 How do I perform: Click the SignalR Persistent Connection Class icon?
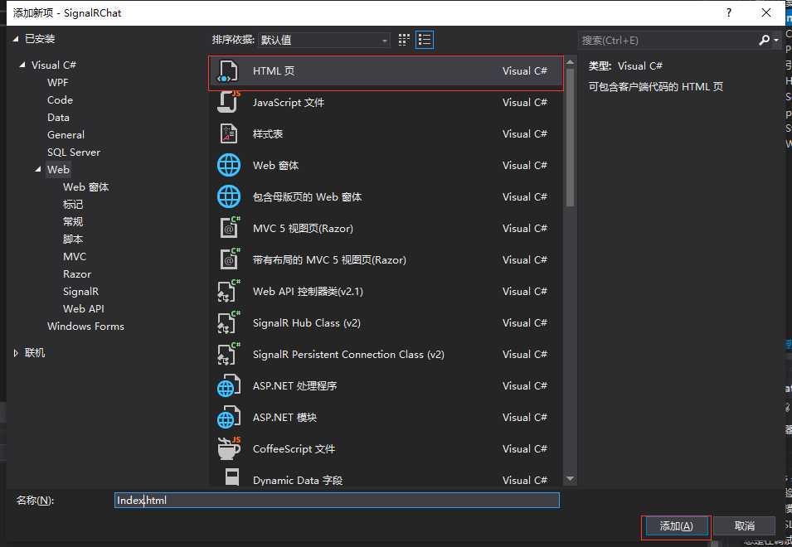(229, 354)
